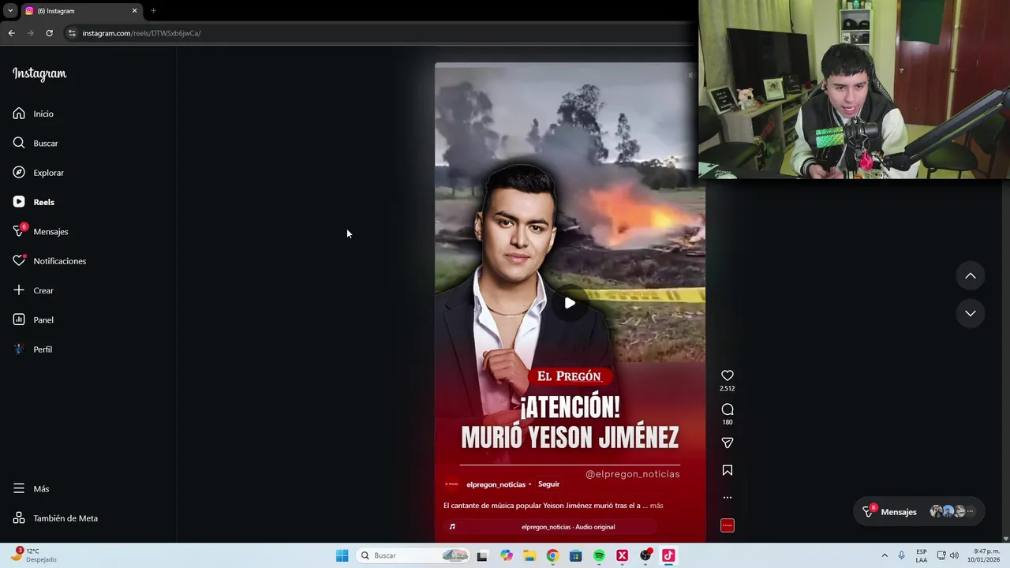Launch Copilot from the taskbar
Screen dimensions: 1010x568
507,555
